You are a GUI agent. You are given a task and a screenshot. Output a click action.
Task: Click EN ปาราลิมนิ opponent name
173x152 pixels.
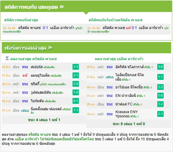tap(126, 96)
